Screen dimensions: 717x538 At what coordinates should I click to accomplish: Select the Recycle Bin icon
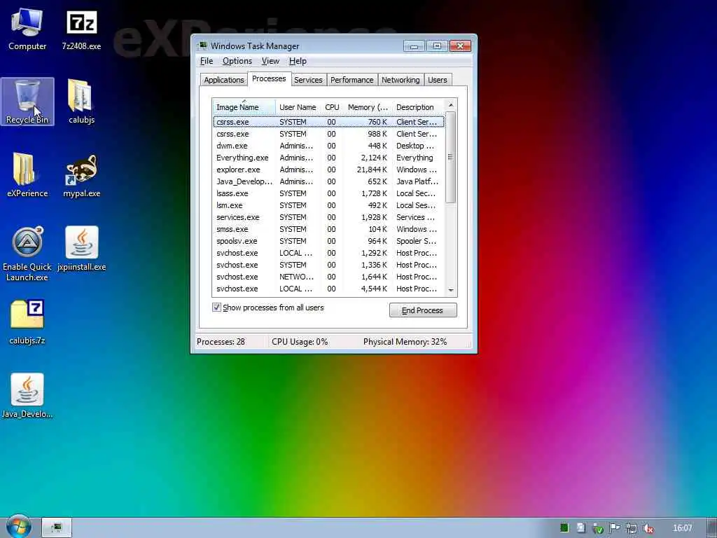27,102
